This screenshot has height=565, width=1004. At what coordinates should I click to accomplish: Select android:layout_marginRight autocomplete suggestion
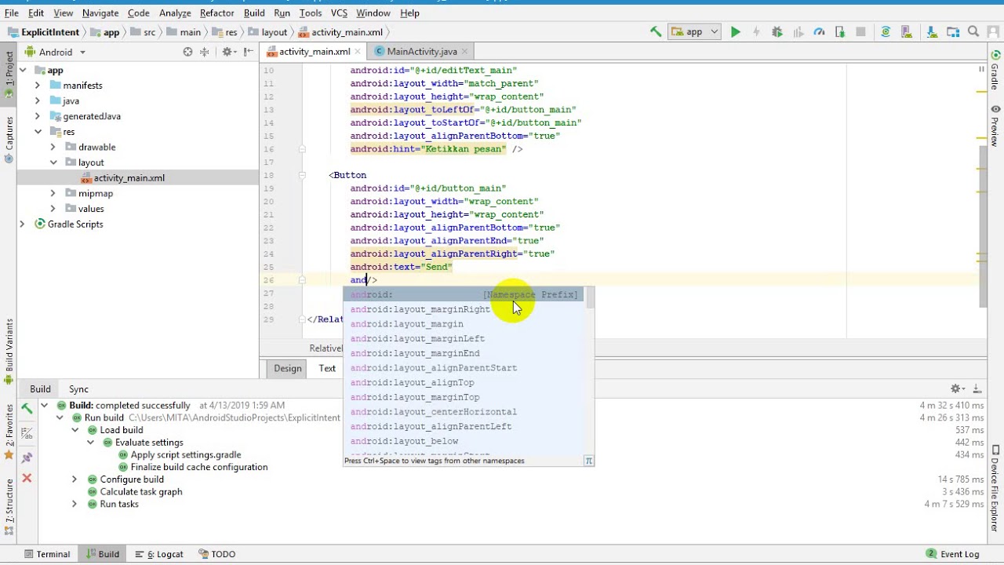[463, 309]
